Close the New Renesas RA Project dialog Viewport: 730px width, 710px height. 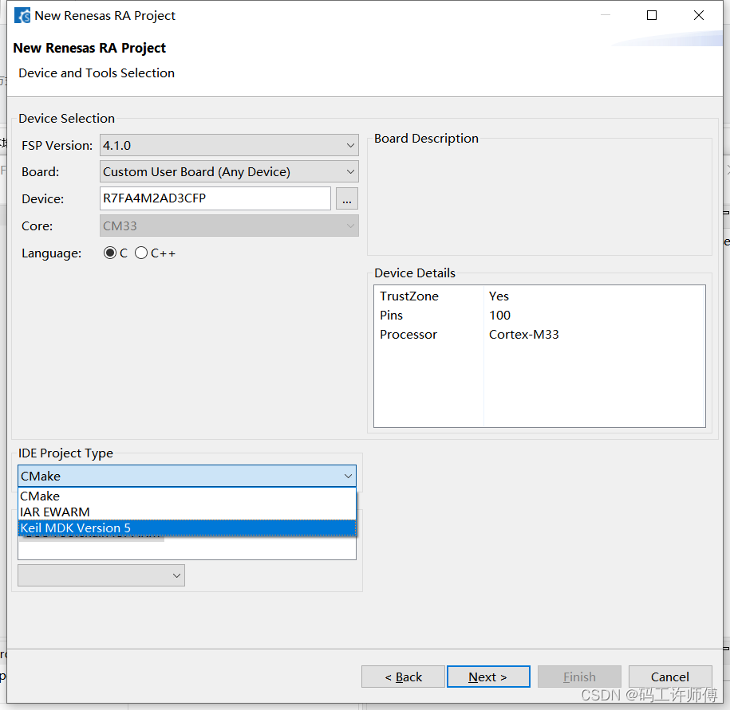click(699, 15)
